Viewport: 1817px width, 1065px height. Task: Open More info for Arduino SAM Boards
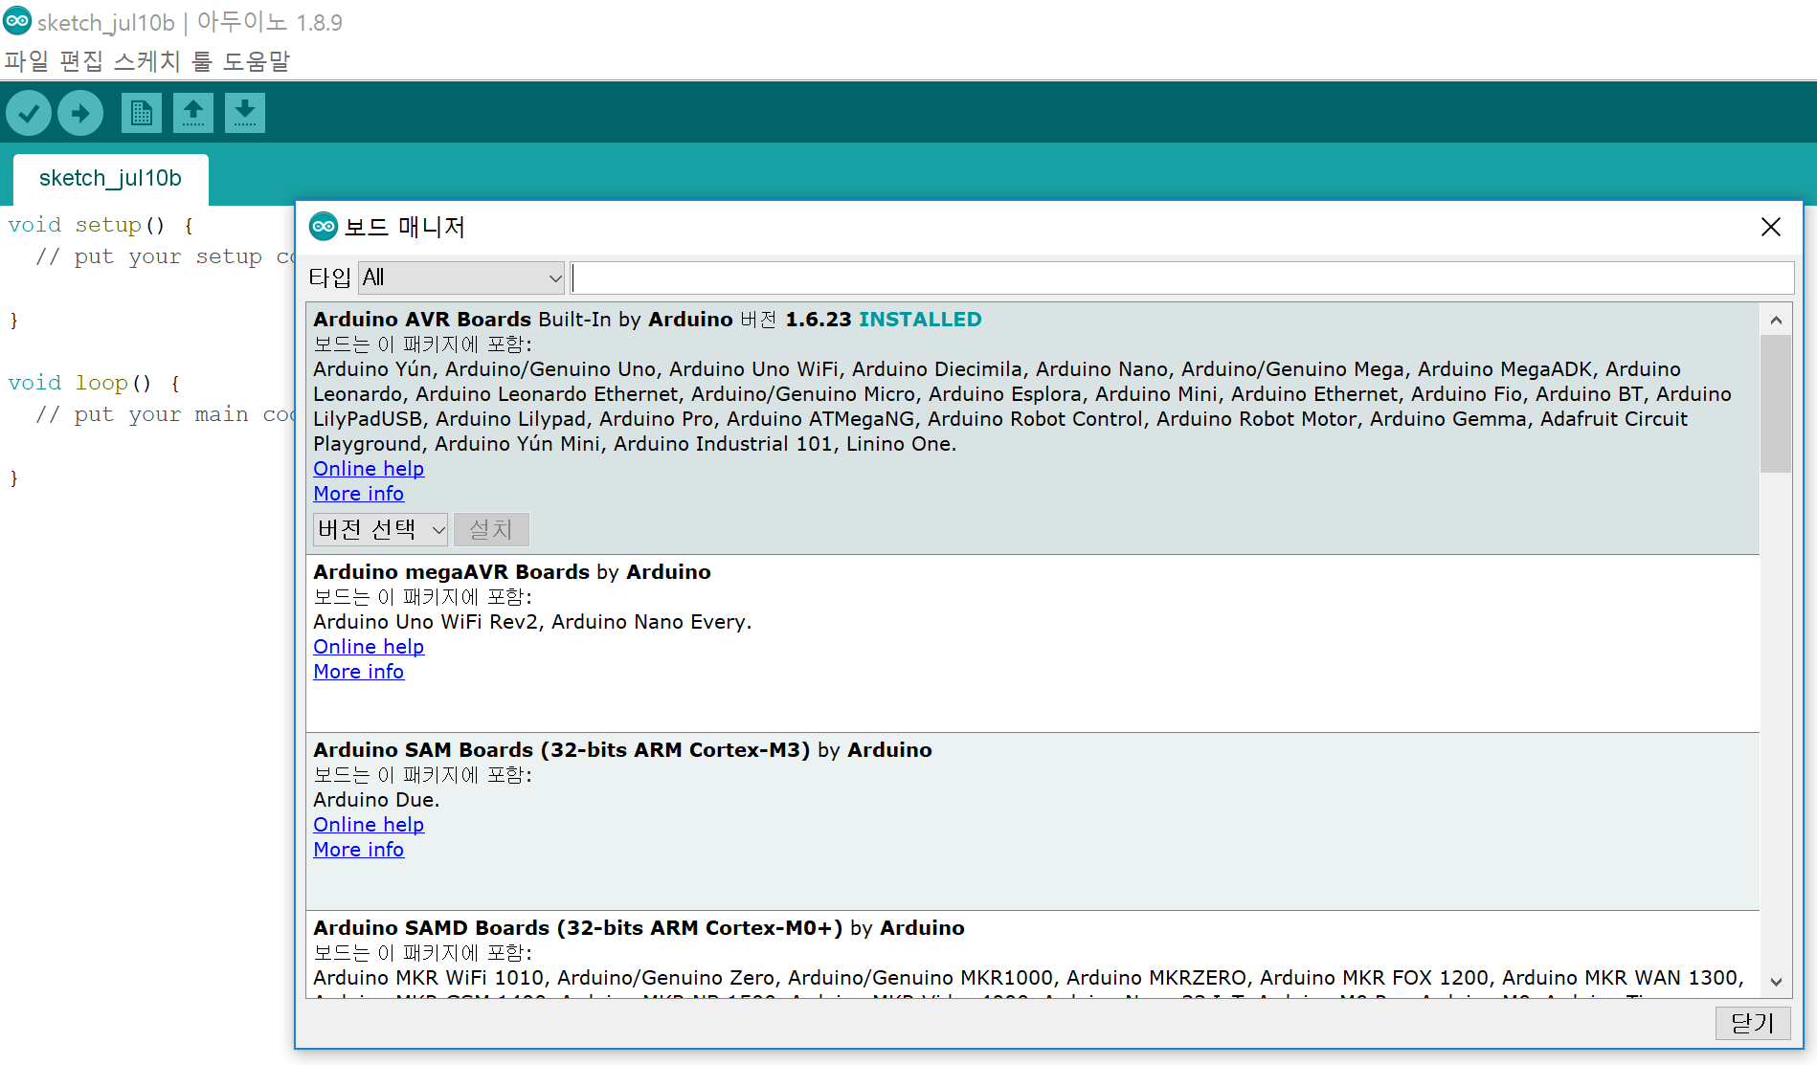click(x=359, y=850)
